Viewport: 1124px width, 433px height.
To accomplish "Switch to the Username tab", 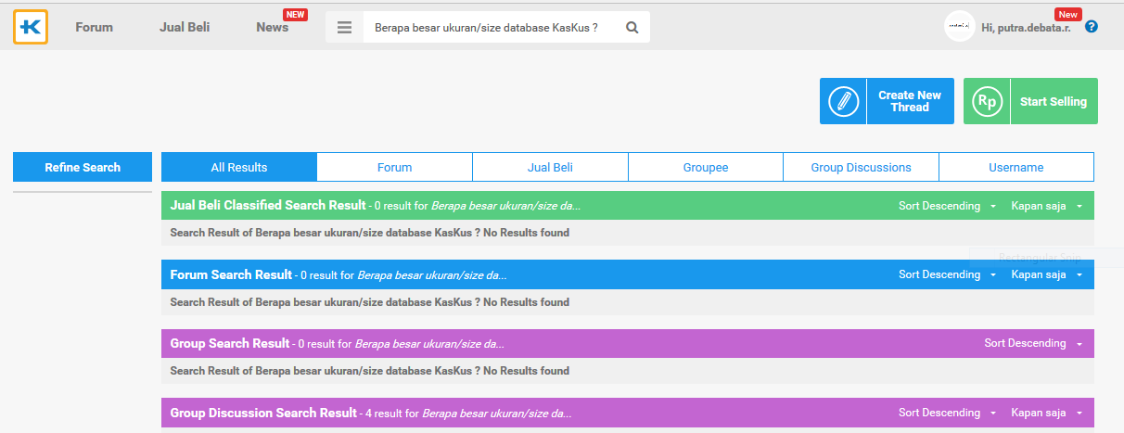I will 1016,167.
